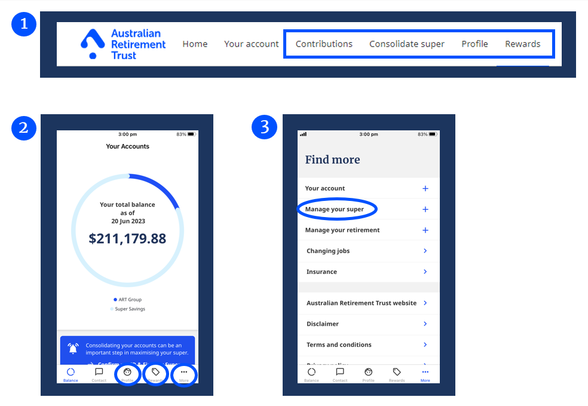Click the 20 Jun 2023 balance date

click(x=128, y=221)
